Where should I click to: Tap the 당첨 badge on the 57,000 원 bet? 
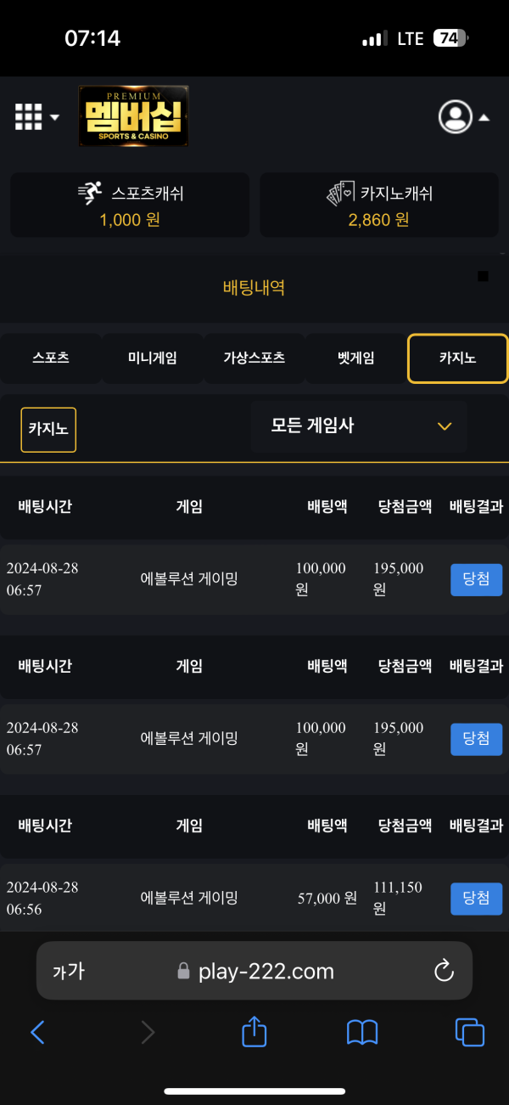coord(476,899)
